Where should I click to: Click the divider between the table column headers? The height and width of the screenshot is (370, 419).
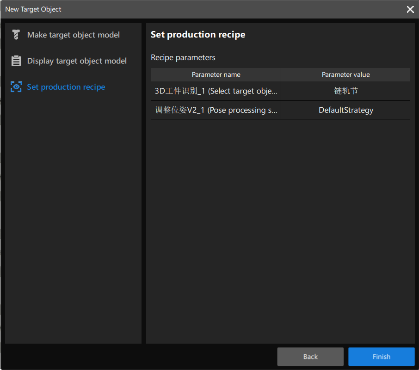tap(281, 74)
